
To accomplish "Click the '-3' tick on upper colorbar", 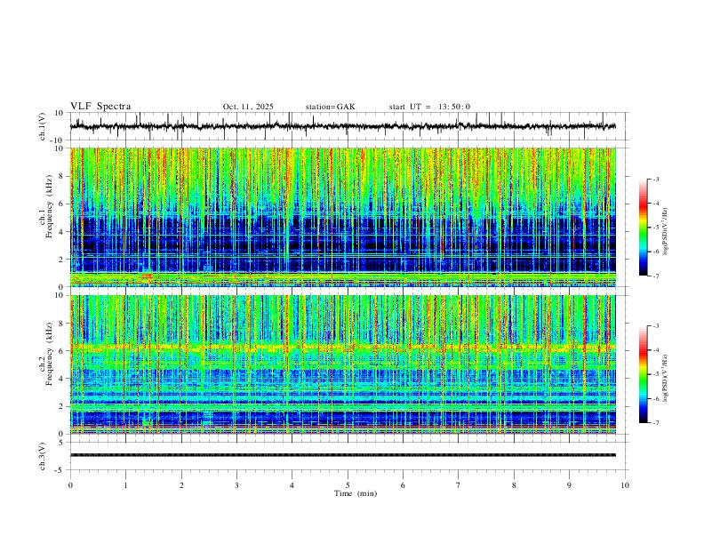I will pos(655,179).
